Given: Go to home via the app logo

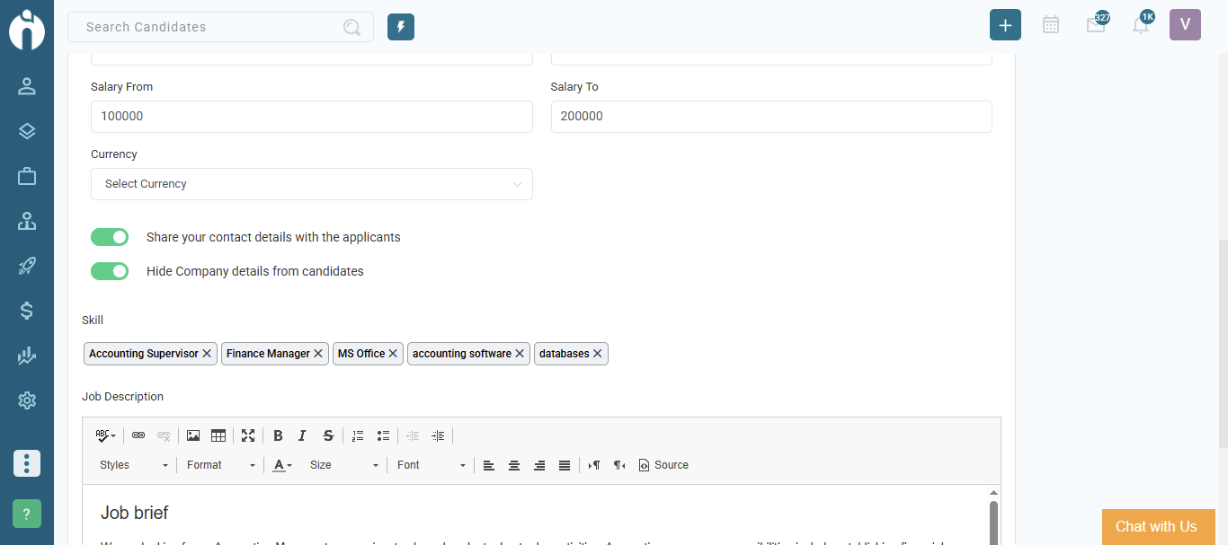Looking at the screenshot, I should [27, 29].
